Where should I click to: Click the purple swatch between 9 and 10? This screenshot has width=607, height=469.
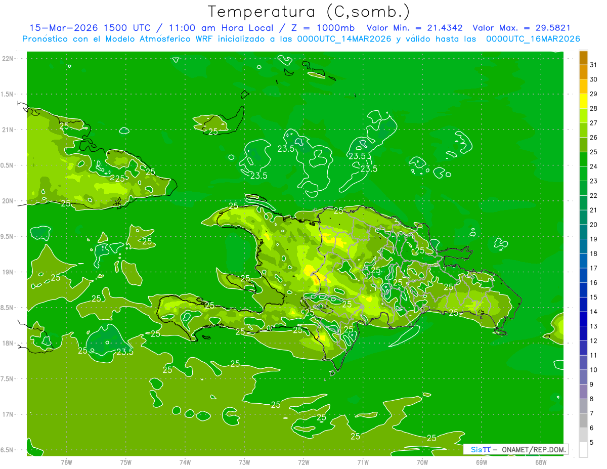[x=583, y=377]
